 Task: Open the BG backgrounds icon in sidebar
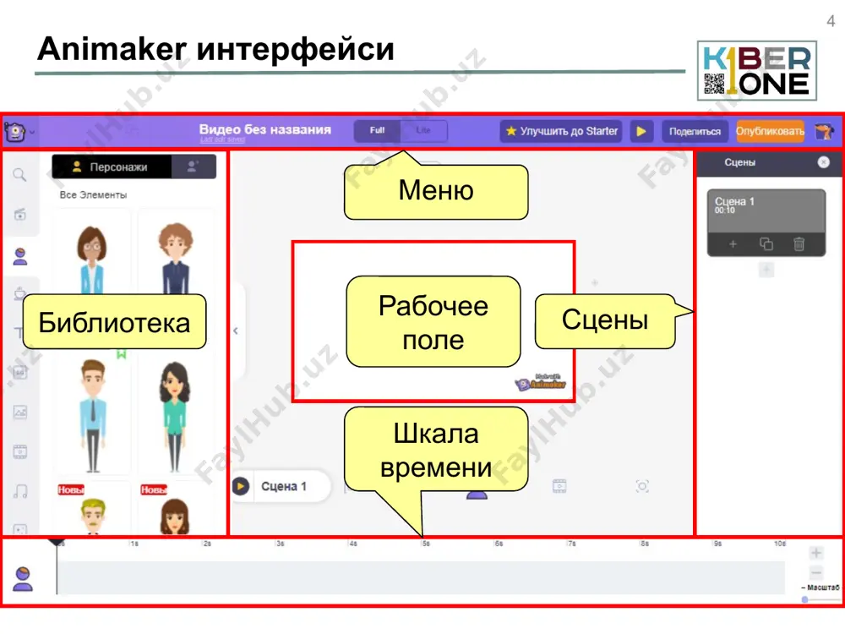(x=20, y=373)
